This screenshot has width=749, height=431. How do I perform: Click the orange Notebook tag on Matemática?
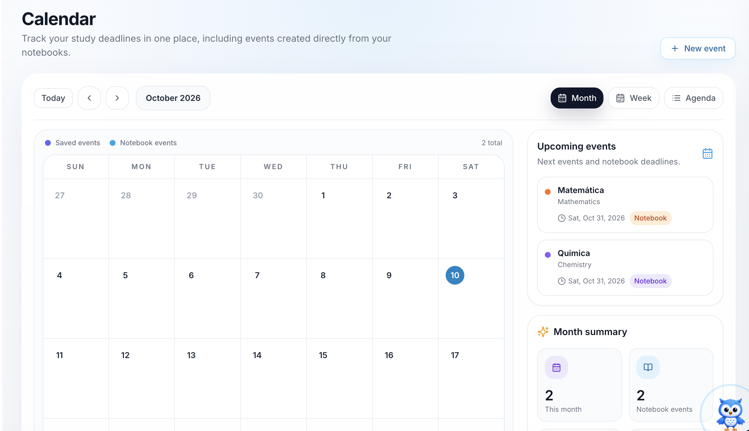650,218
